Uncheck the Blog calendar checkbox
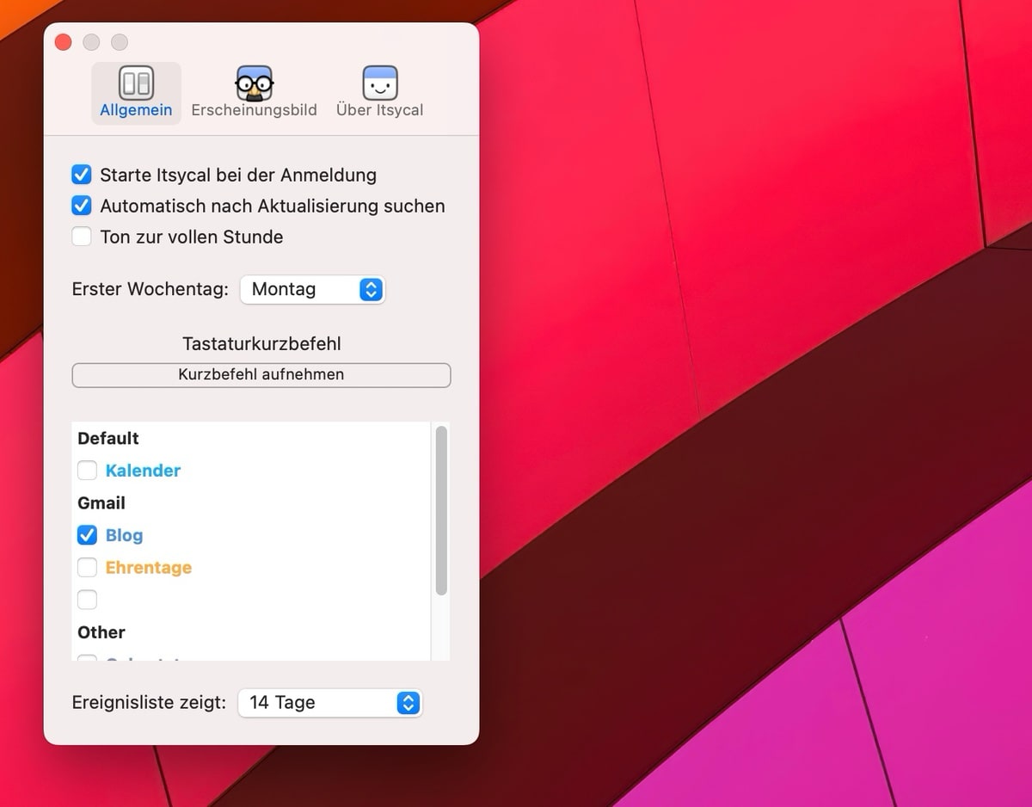The height and width of the screenshot is (807, 1032). (x=88, y=535)
